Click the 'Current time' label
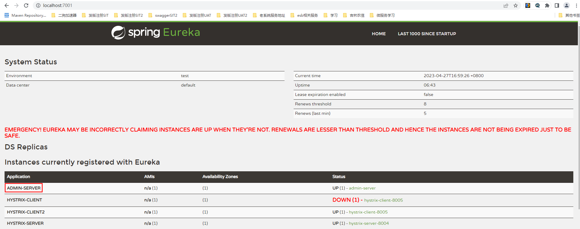Viewport: 580px width, 229px height. tap(308, 76)
